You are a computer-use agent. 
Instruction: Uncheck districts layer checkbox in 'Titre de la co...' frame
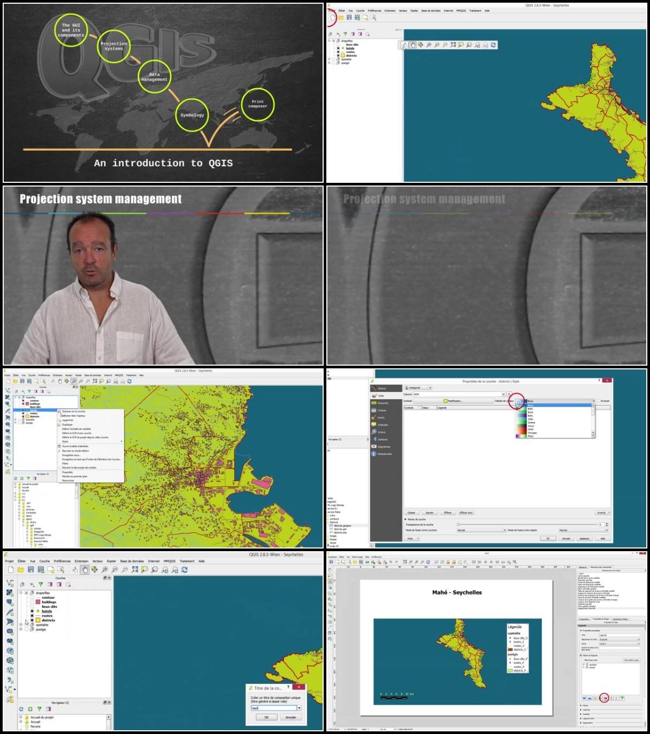pos(32,620)
